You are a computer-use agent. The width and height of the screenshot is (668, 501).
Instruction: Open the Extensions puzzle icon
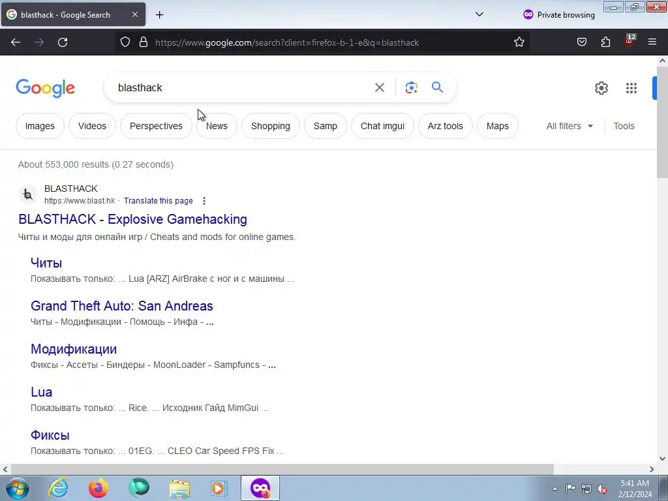click(605, 42)
